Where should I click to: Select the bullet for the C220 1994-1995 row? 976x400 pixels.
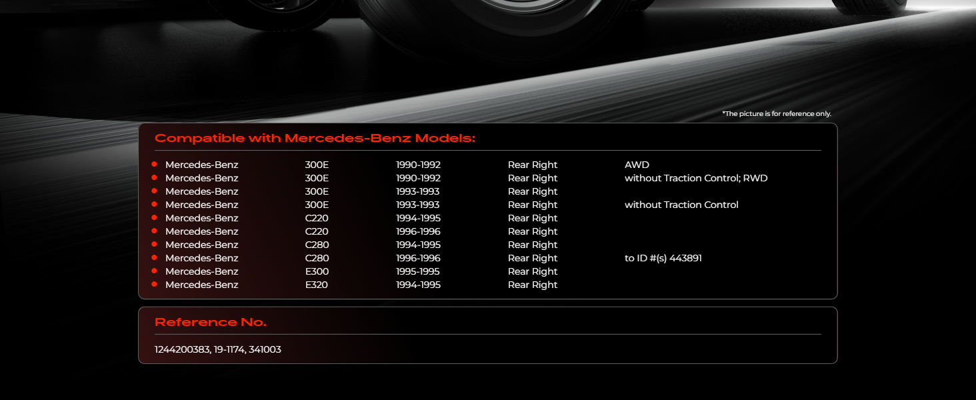[x=154, y=217]
